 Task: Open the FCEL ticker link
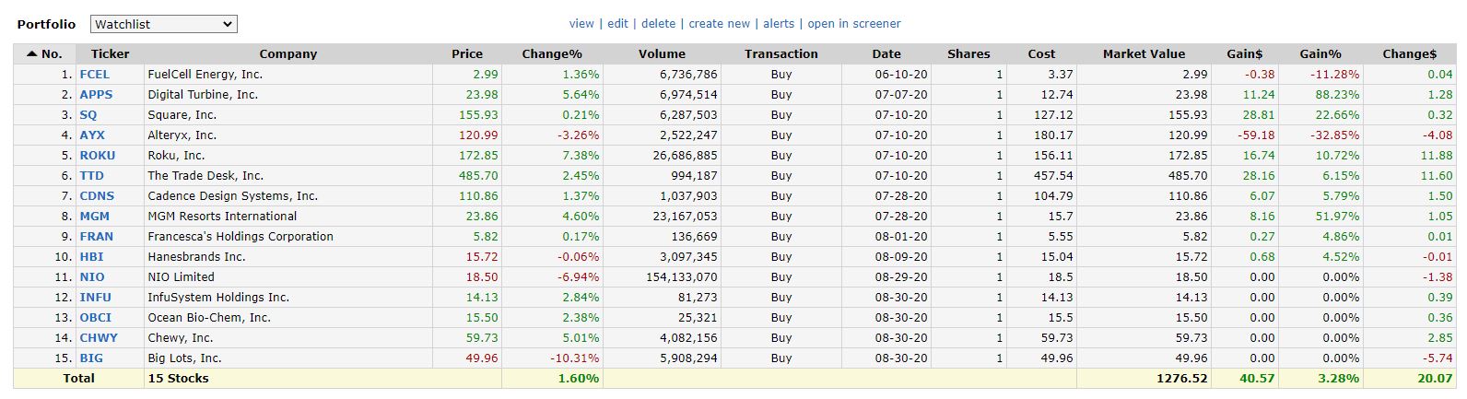click(94, 75)
